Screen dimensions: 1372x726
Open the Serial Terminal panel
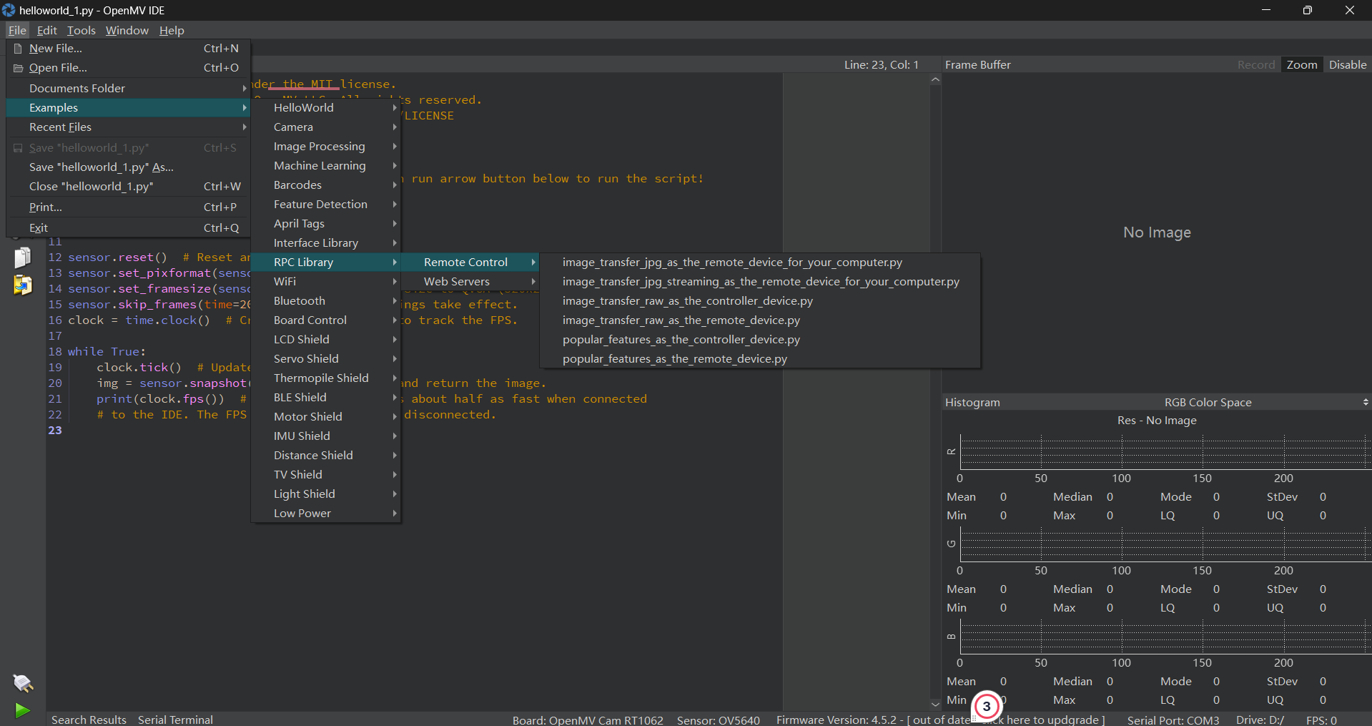175,720
